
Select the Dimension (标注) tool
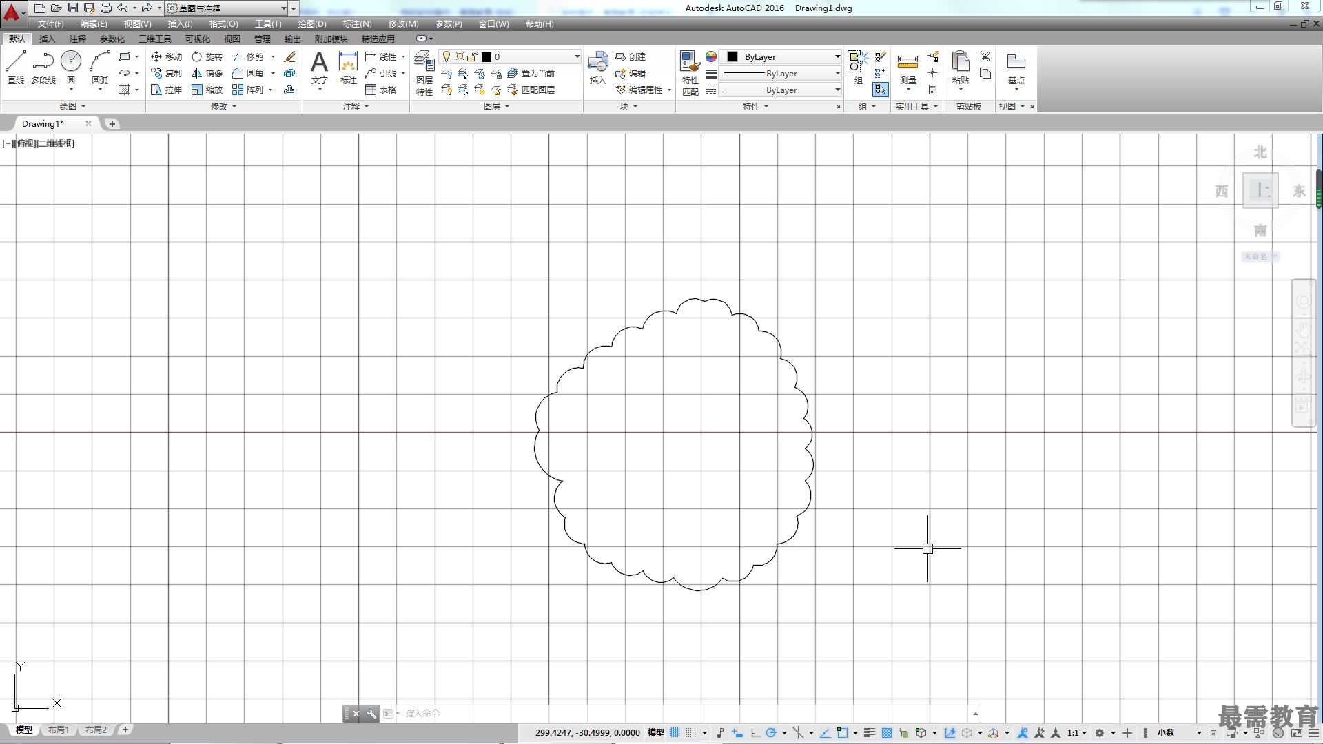click(349, 68)
